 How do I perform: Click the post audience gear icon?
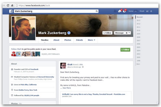point(83,67)
